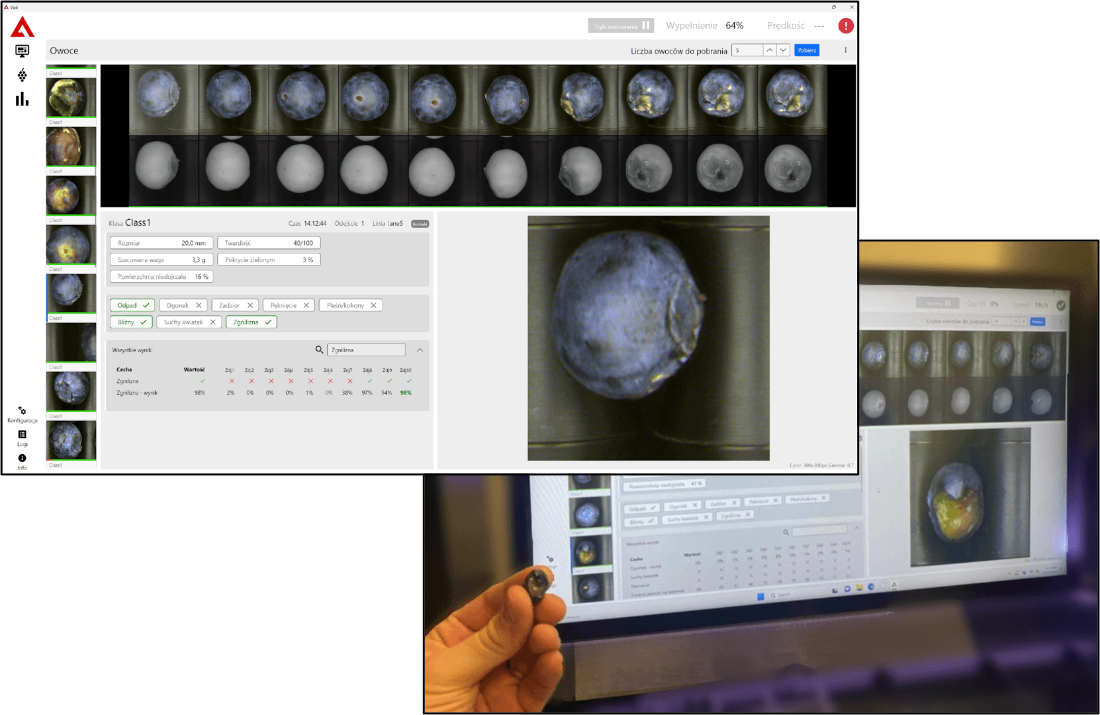
Task: Open the statistics bar chart icon
Action: 22,99
